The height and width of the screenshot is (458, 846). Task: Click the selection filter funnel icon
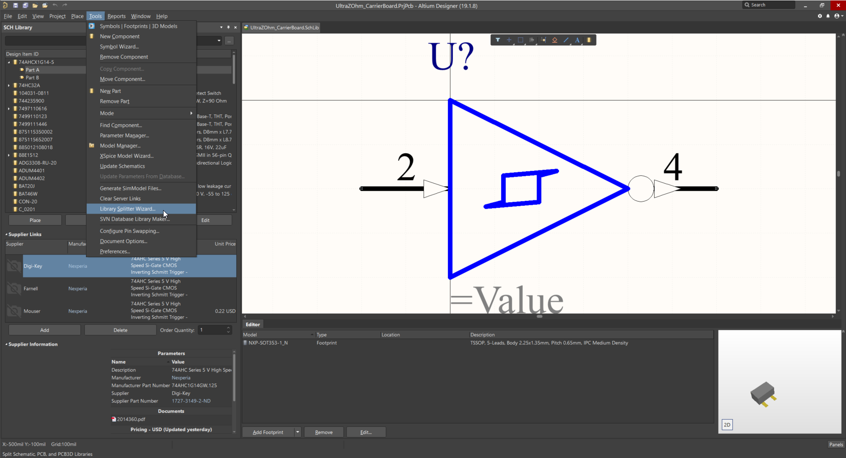[x=497, y=40]
